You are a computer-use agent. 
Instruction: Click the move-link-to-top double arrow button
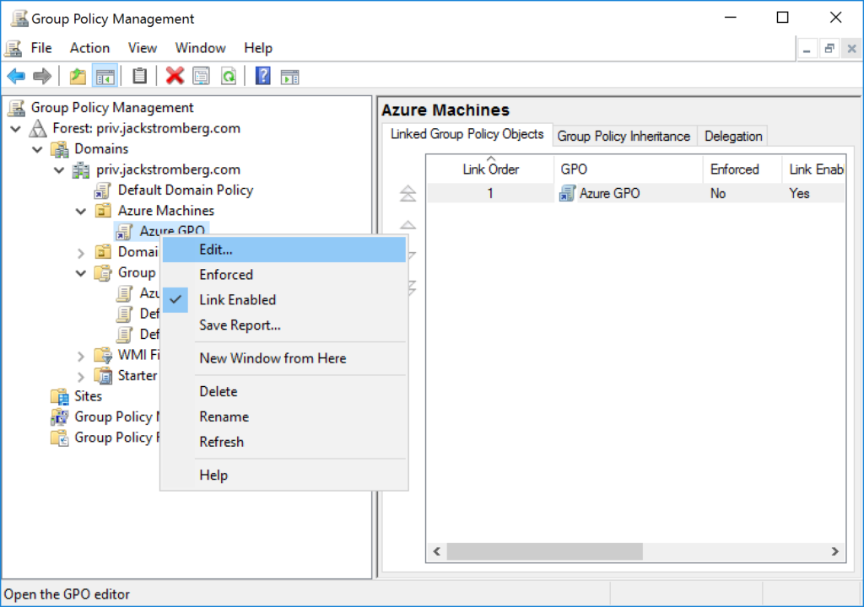point(408,193)
